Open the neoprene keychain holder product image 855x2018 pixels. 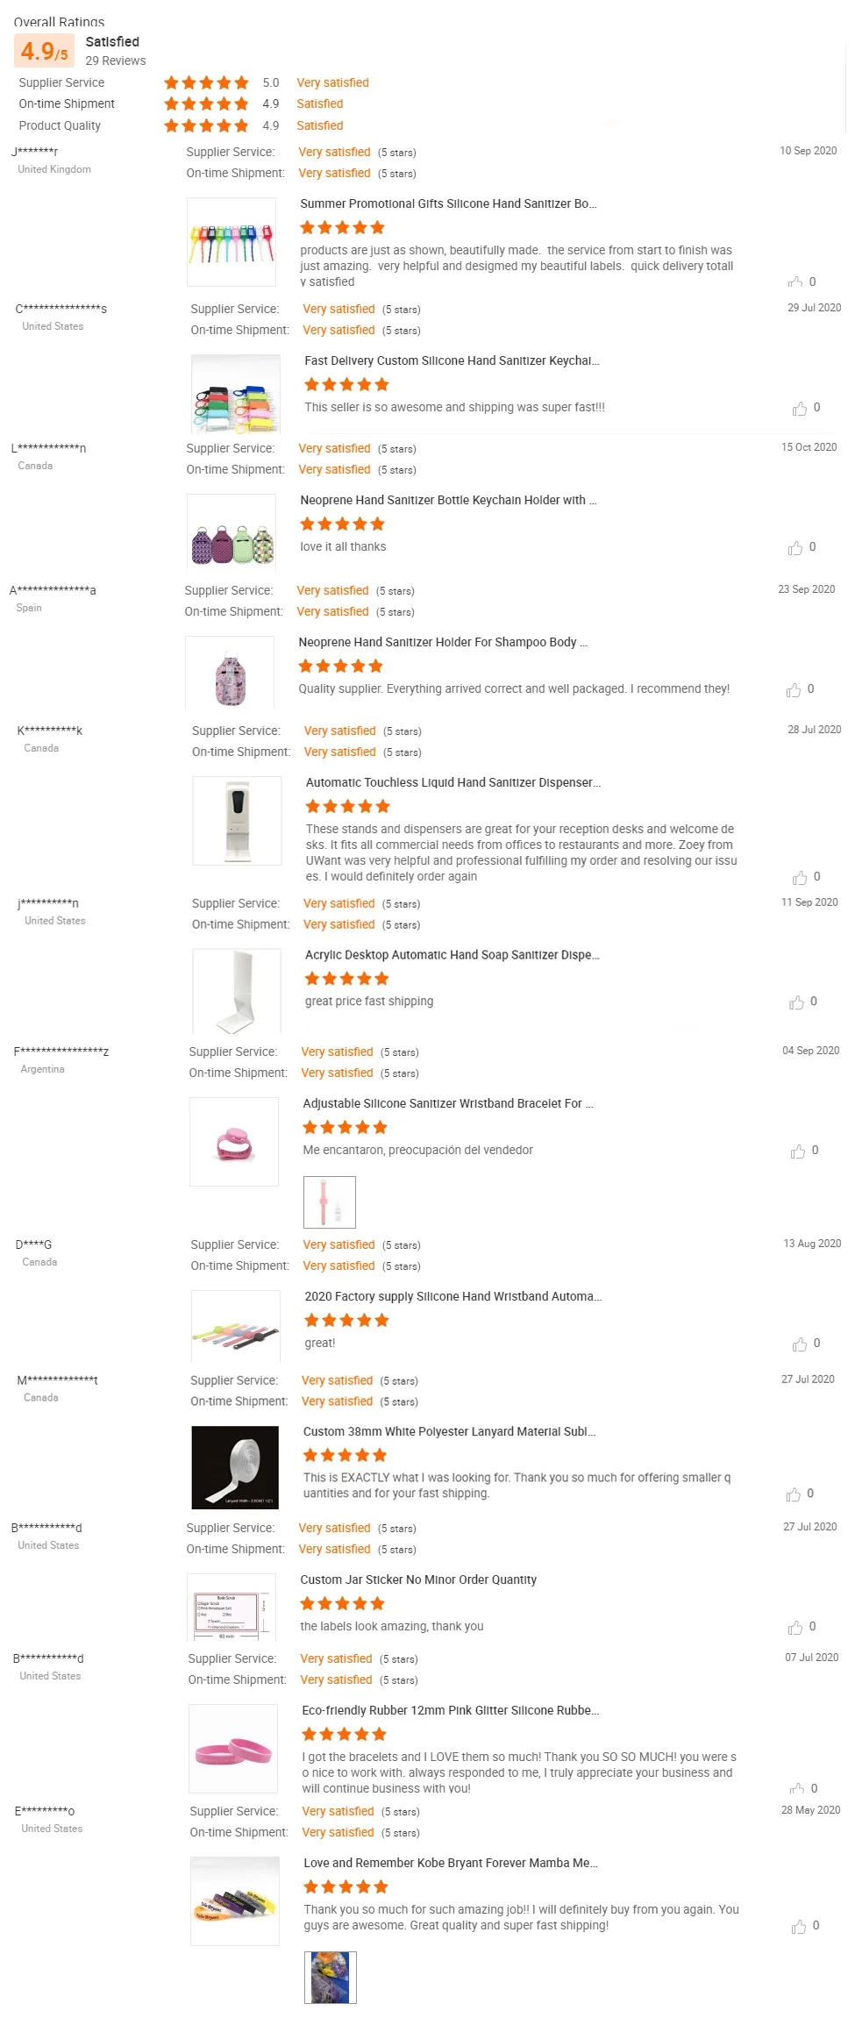click(232, 537)
